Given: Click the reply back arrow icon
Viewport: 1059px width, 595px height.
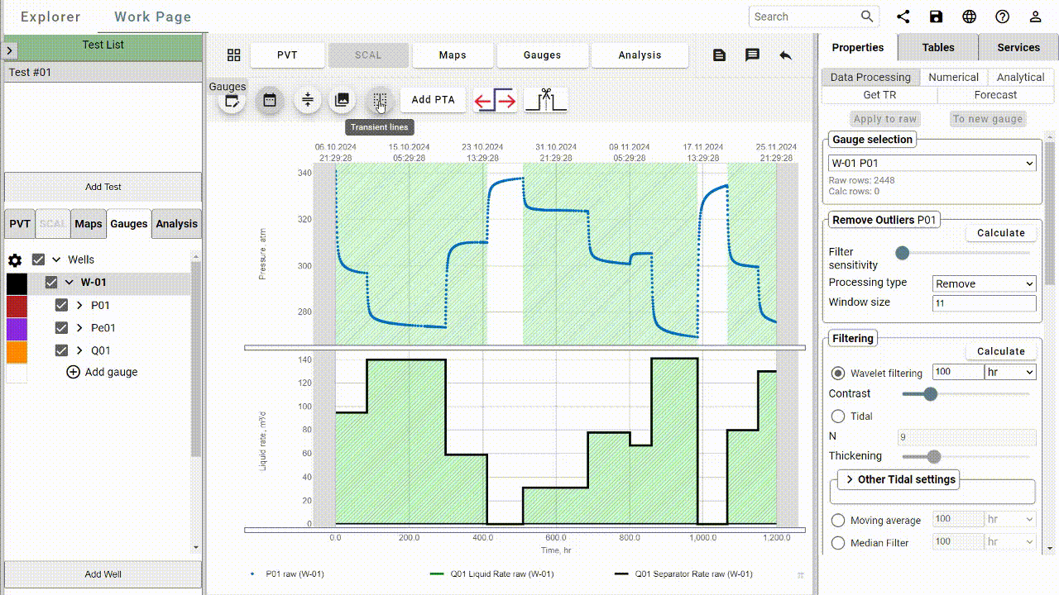Looking at the screenshot, I should (785, 55).
